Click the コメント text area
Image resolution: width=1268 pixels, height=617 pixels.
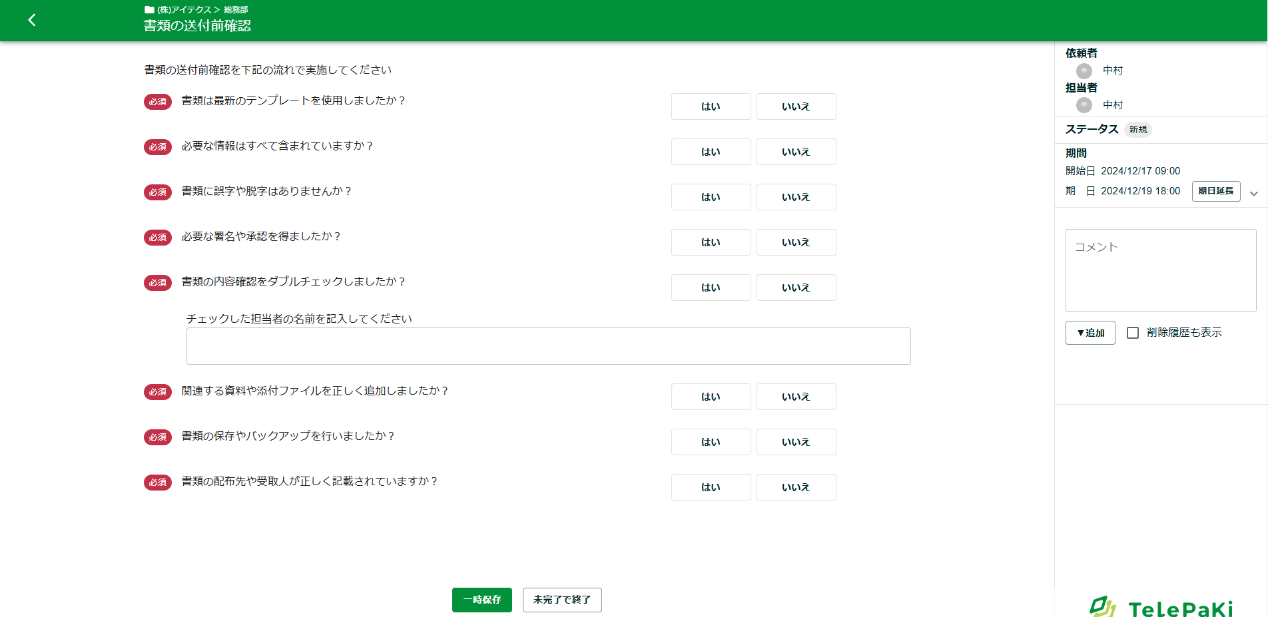click(1160, 270)
